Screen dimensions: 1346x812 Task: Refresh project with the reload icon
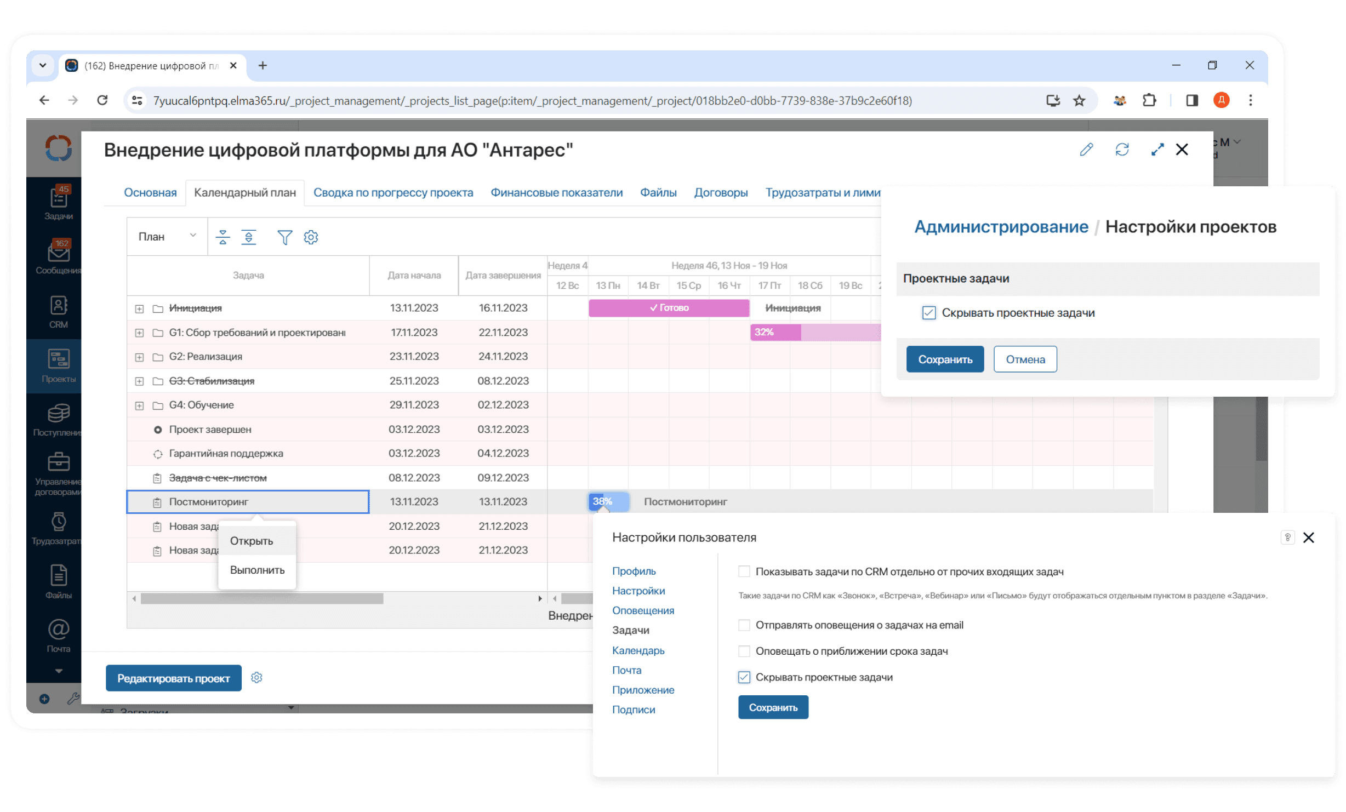[1122, 150]
